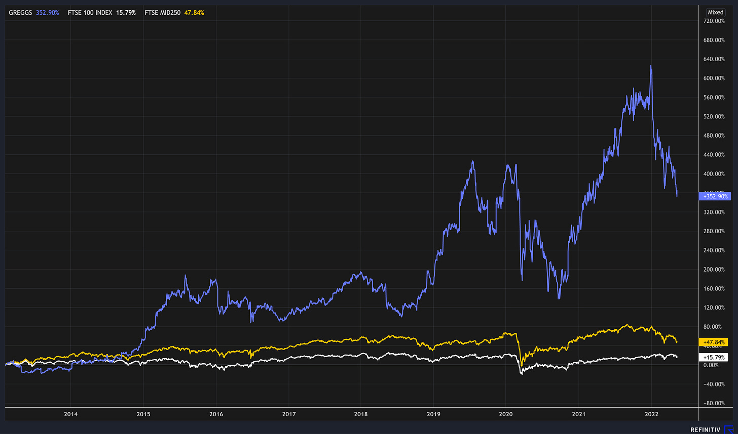Click the 120.00% axis label
The height and width of the screenshot is (434, 738).
[713, 308]
